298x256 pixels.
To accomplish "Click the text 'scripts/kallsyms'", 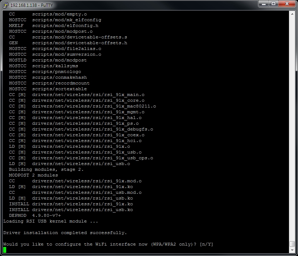I will click(x=55, y=66).
